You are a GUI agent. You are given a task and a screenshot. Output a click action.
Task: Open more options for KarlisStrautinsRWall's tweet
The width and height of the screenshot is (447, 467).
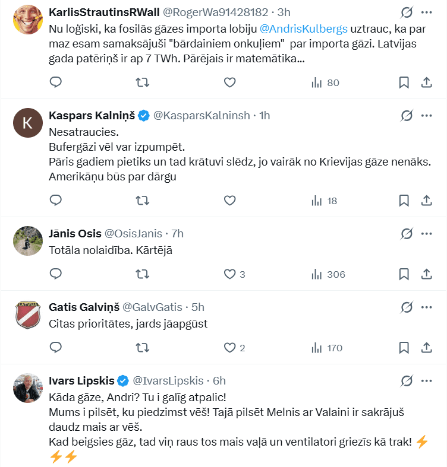pos(426,12)
